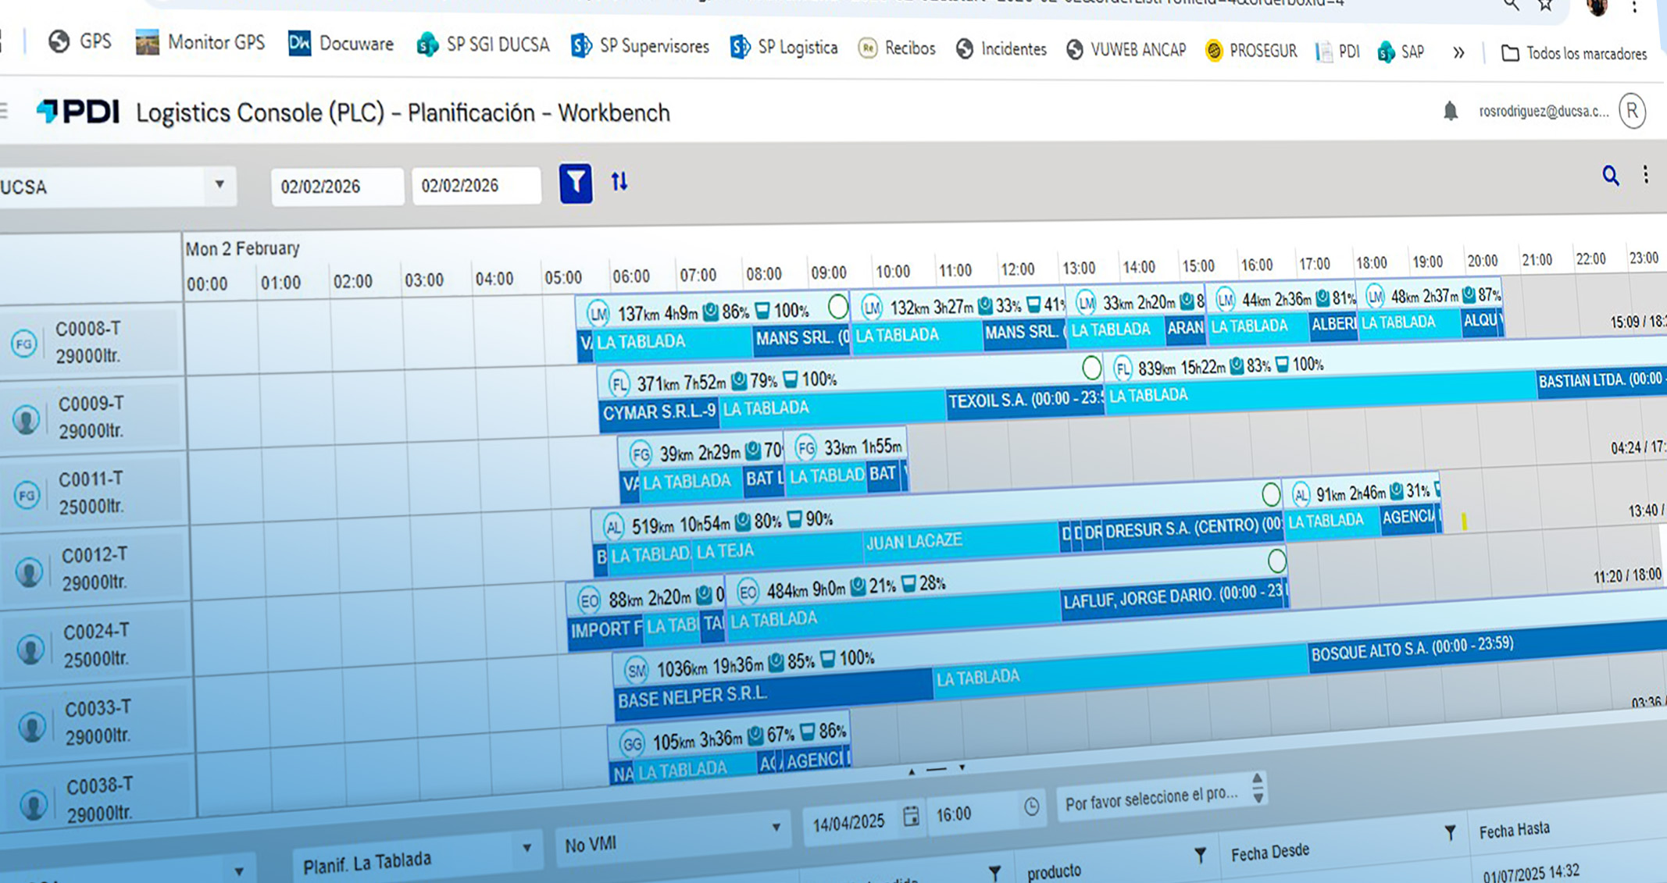Click the driver avatar for truck C0012-T
This screenshot has height=883, width=1667.
(29, 572)
